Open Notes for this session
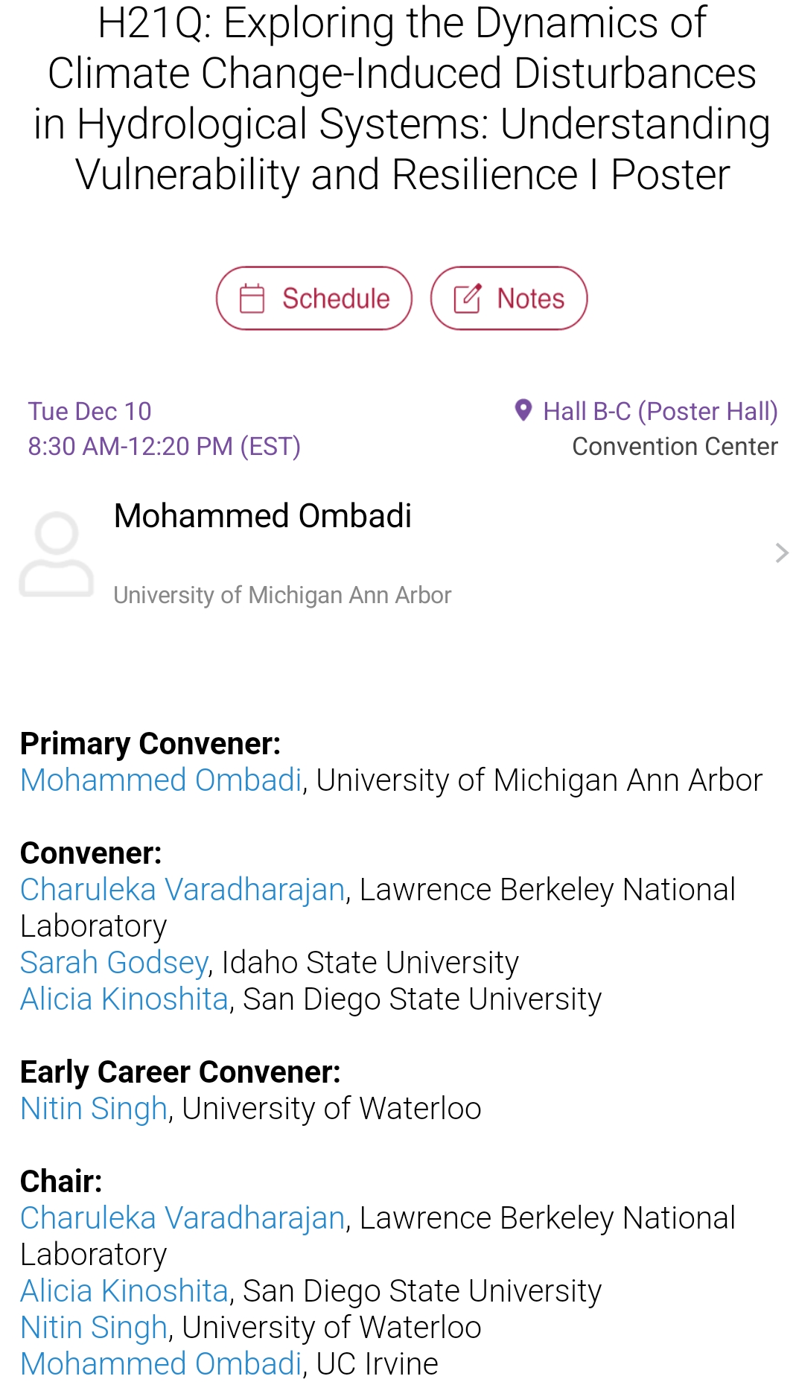The width and height of the screenshot is (796, 1382). [530, 299]
